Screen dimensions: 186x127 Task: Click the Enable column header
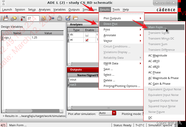pos(90,30)
